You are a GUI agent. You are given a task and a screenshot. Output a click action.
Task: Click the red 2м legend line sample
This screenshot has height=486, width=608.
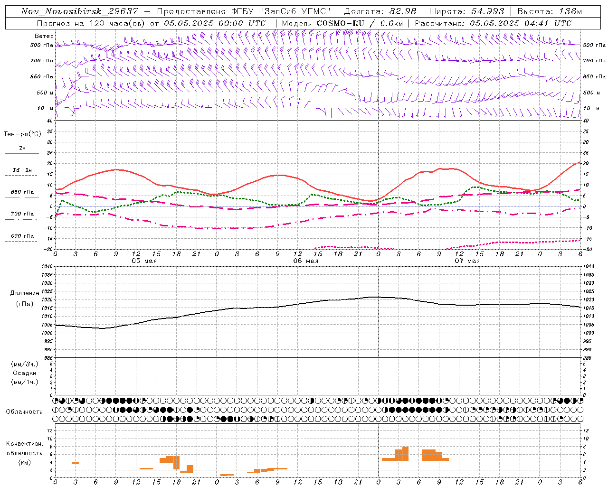coord(22,154)
